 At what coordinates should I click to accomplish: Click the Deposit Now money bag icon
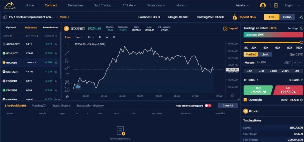234,17
